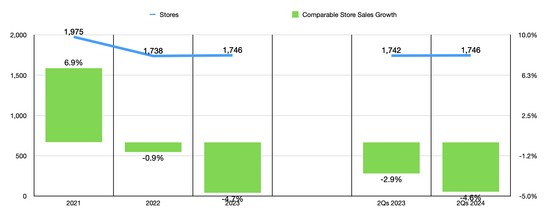
Task: Click the -0.9% growth data label
Action: pos(153,158)
